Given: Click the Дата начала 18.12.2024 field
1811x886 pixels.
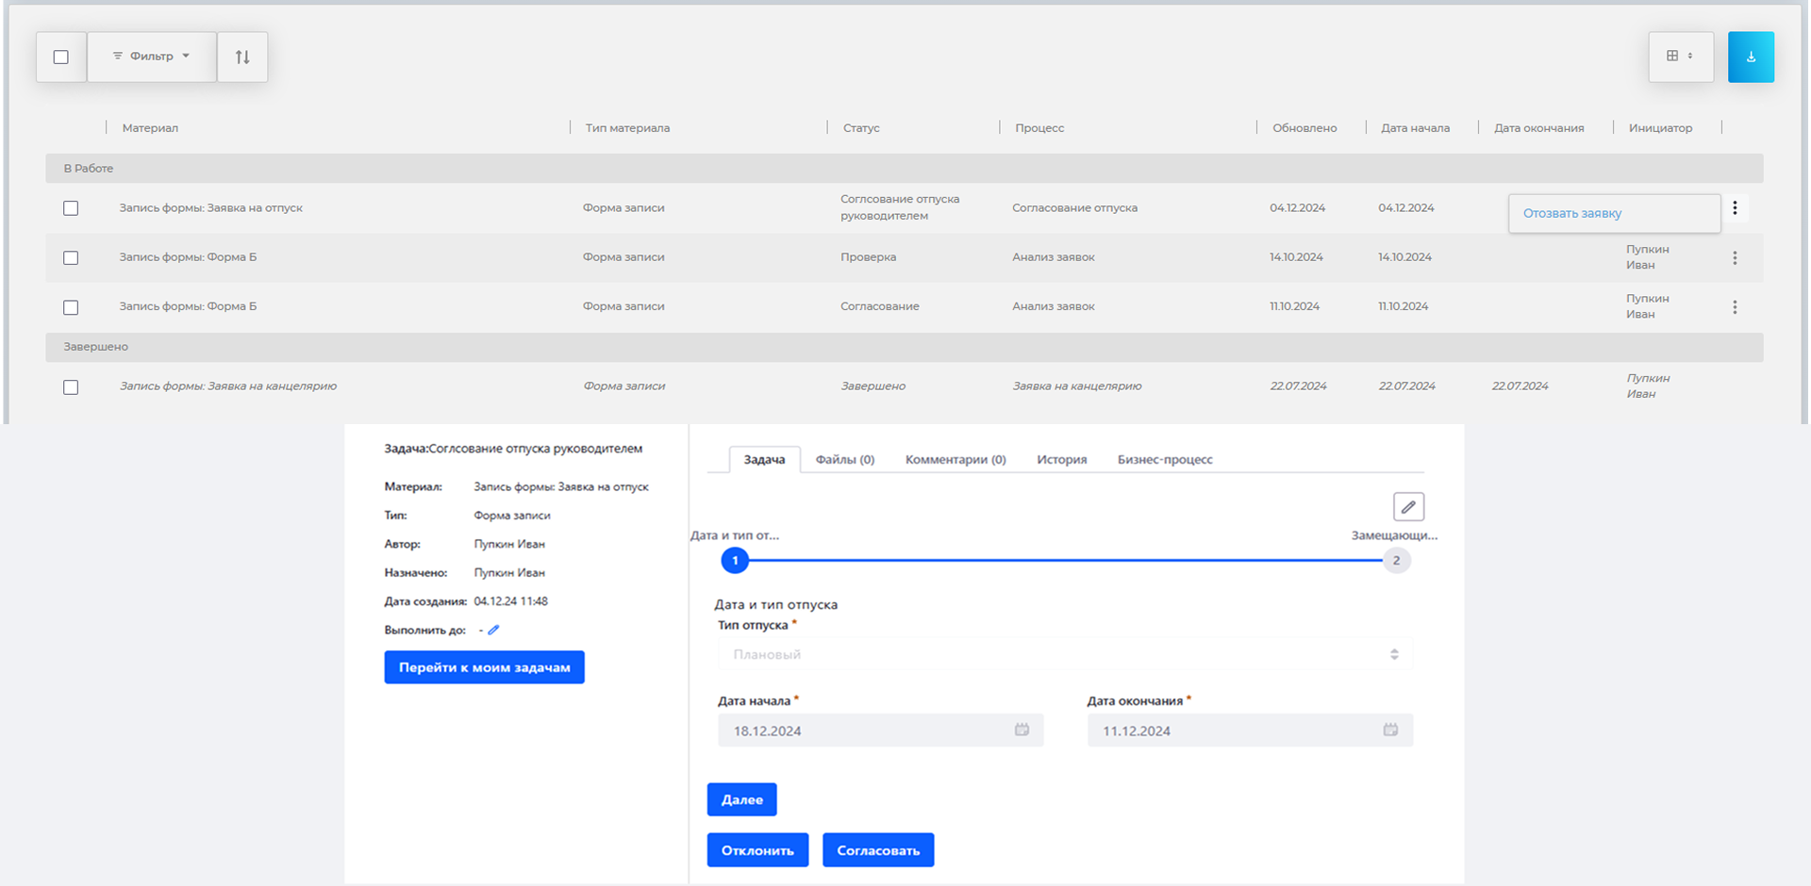Looking at the screenshot, I should 880,730.
